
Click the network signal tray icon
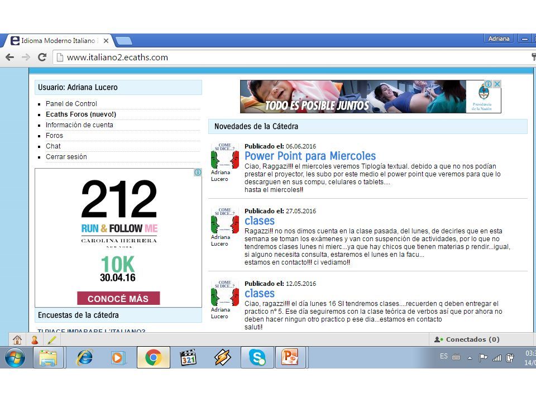click(497, 358)
